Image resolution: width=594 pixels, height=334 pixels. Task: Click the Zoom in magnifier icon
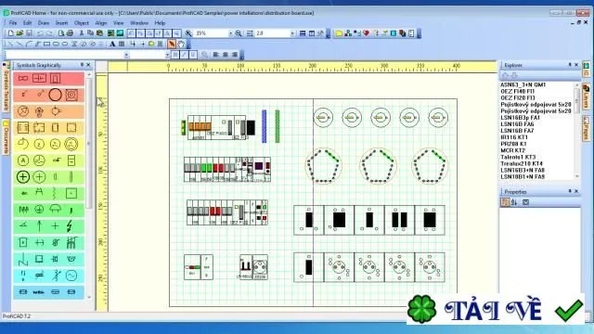(188, 33)
